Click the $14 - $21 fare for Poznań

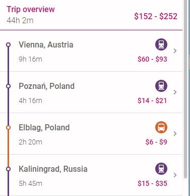point(152,101)
